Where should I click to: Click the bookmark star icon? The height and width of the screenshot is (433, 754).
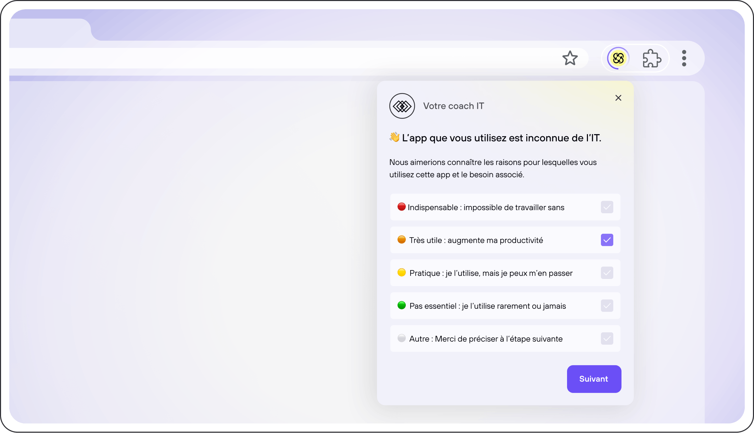pyautogui.click(x=570, y=58)
